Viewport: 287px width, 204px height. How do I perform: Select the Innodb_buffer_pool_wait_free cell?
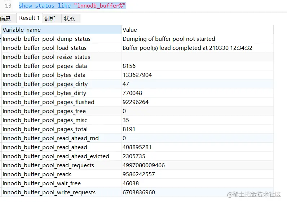pos(62,183)
